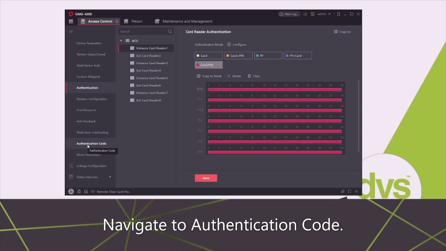Switch to the Person tab
Screen dimensions: 446x251
click(x=133, y=21)
